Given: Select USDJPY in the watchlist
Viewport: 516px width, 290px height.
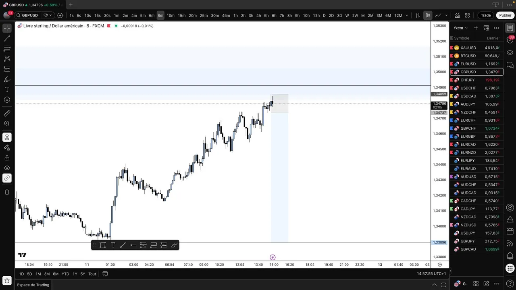Looking at the screenshot, I should [476, 233].
